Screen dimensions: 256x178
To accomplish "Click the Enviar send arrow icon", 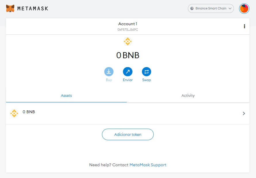I will [x=128, y=72].
